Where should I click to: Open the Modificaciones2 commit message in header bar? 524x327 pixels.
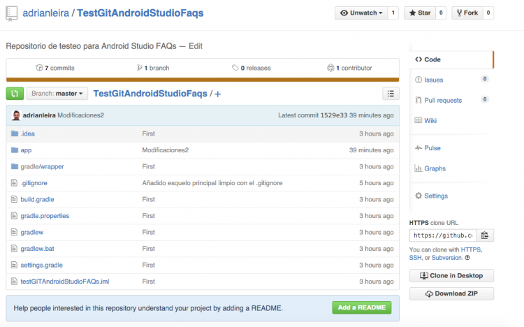pos(80,115)
